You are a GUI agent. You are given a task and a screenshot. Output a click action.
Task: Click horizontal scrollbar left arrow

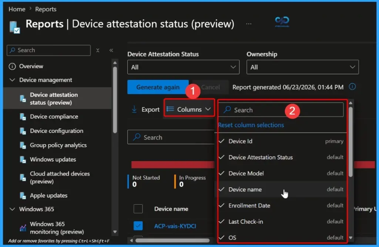131,240
